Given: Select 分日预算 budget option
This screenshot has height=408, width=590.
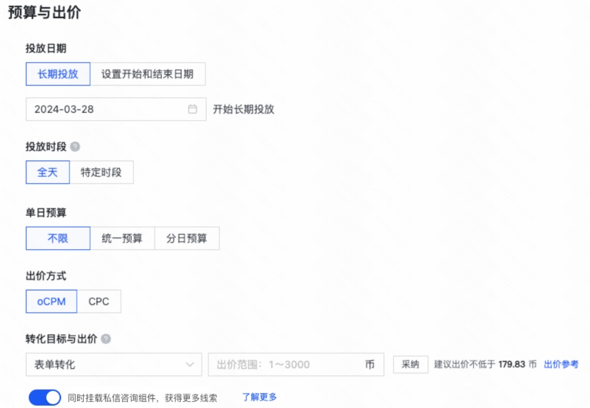Looking at the screenshot, I should [187, 238].
